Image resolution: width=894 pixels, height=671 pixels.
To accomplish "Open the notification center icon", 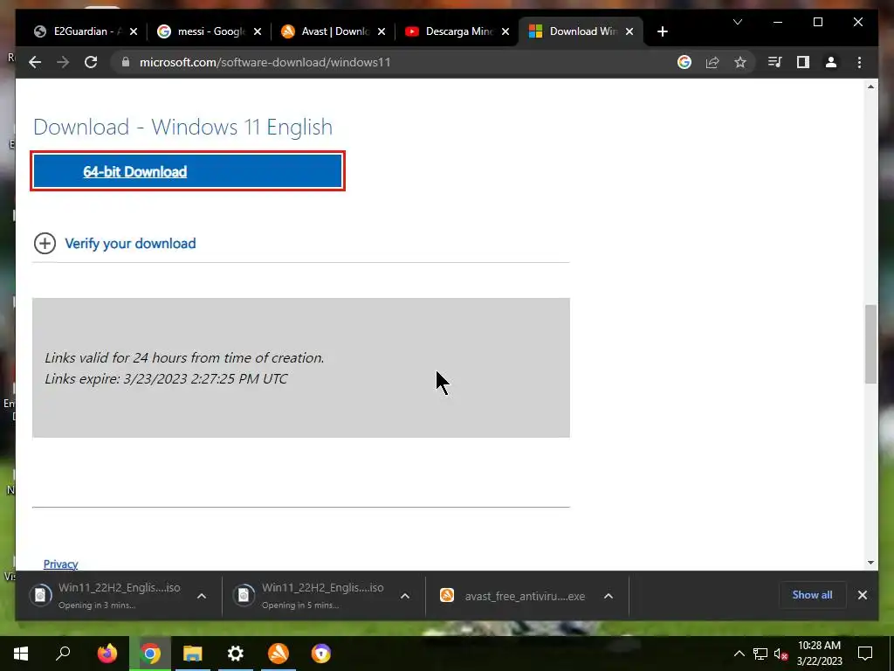I will (865, 654).
